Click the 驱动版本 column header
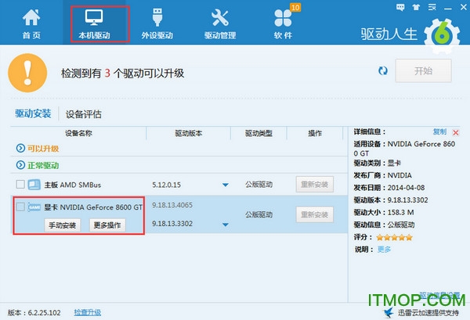 (x=189, y=133)
